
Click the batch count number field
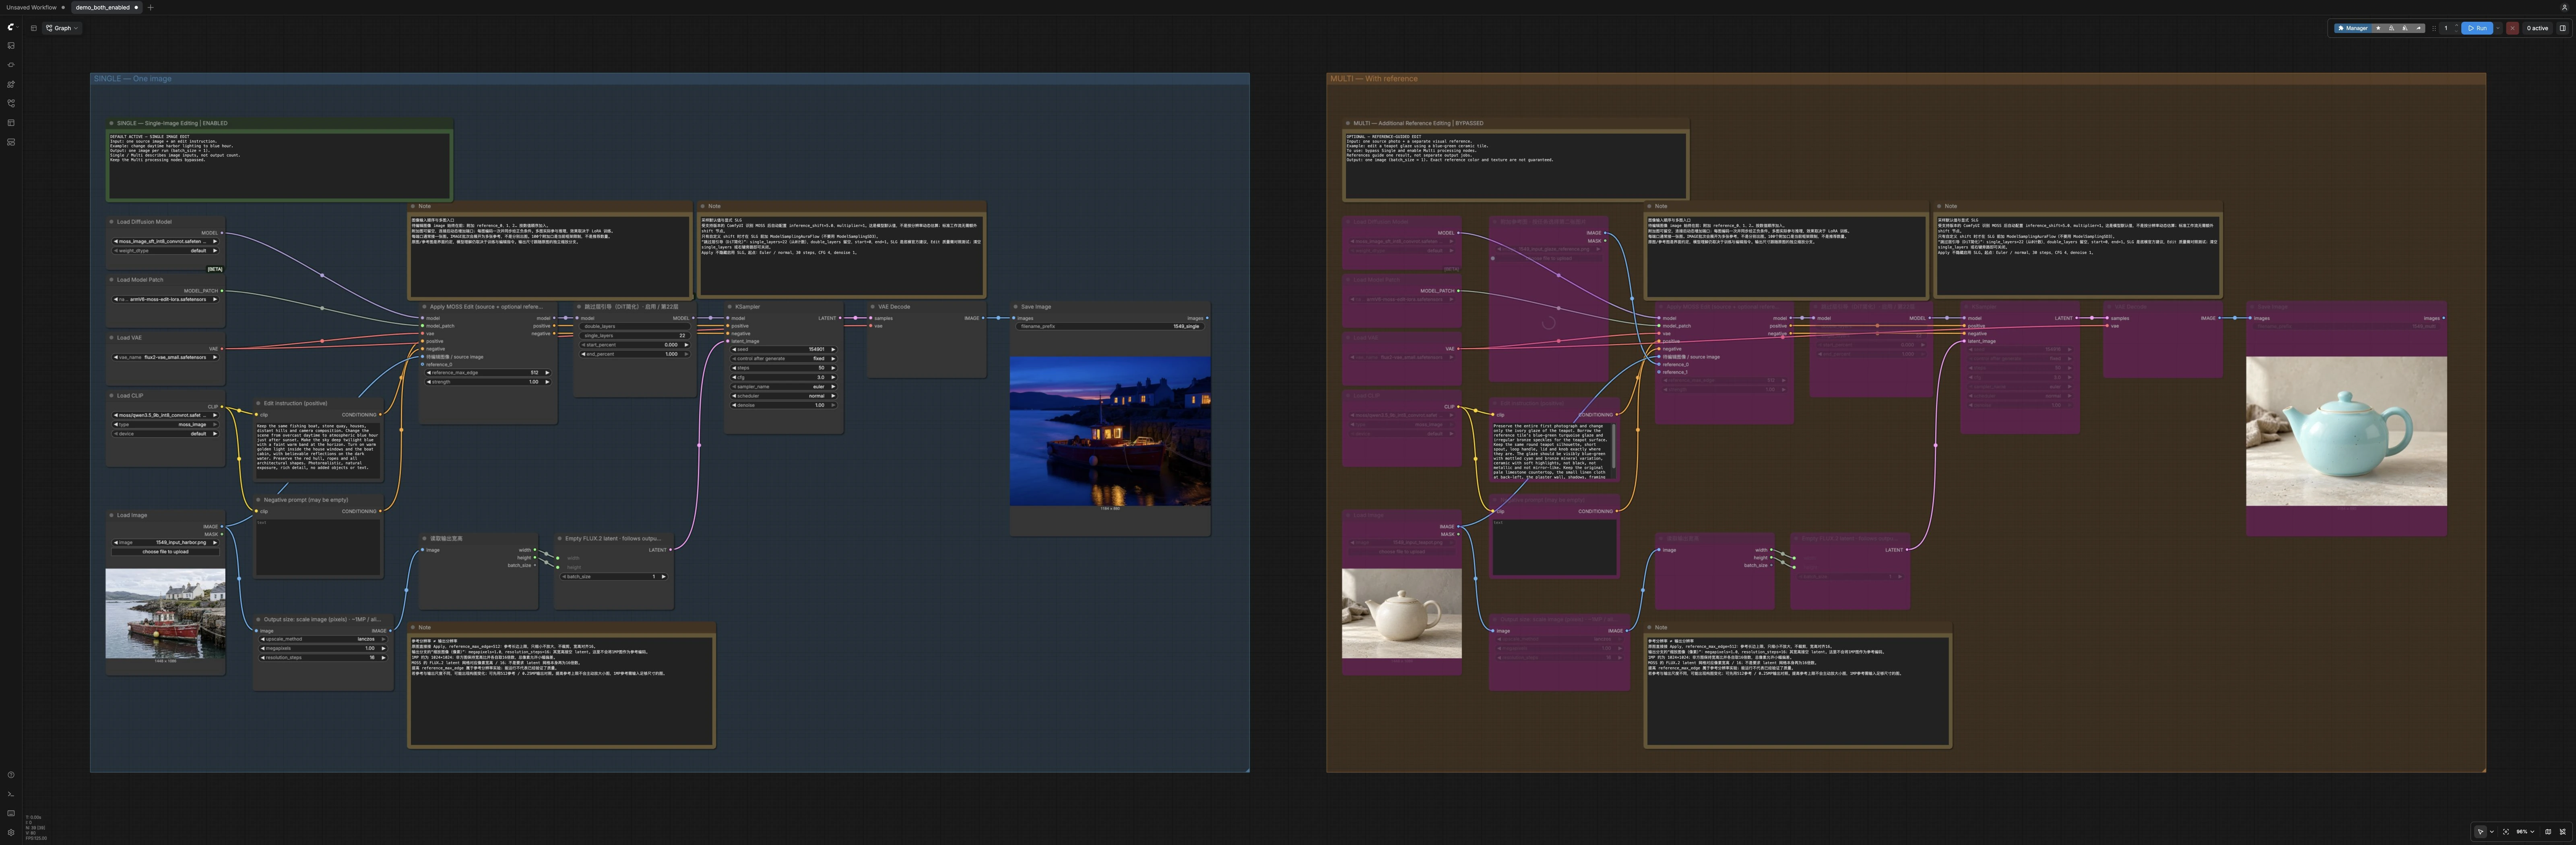[x=2446, y=28]
